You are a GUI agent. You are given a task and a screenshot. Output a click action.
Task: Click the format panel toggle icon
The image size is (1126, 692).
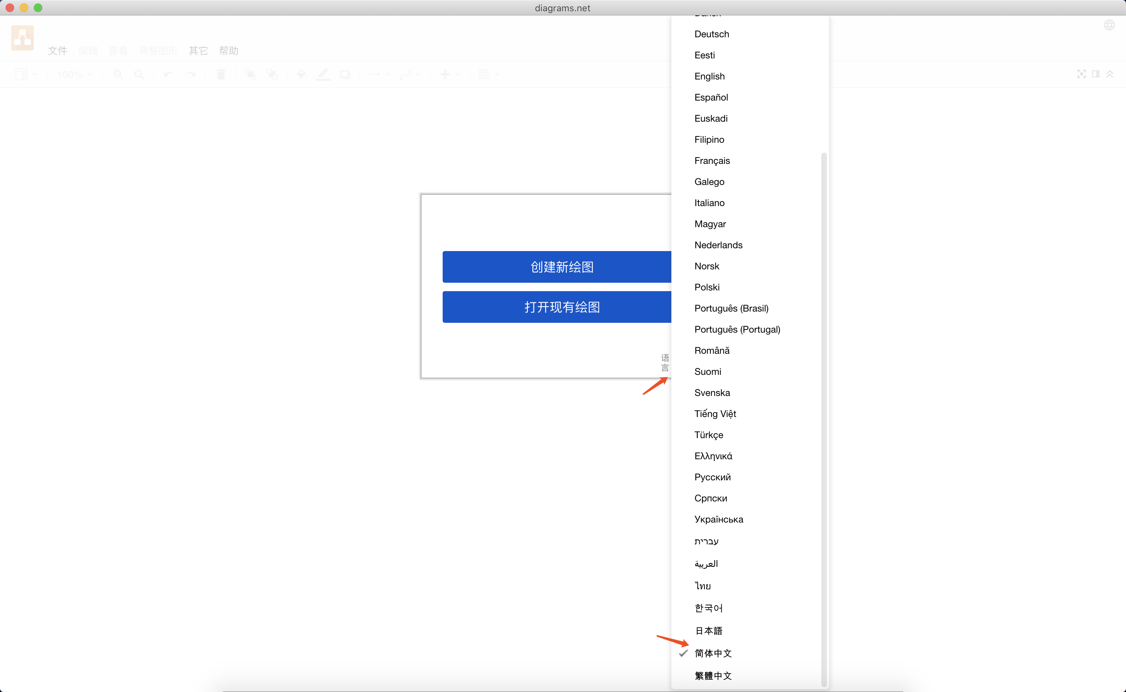click(x=1096, y=74)
